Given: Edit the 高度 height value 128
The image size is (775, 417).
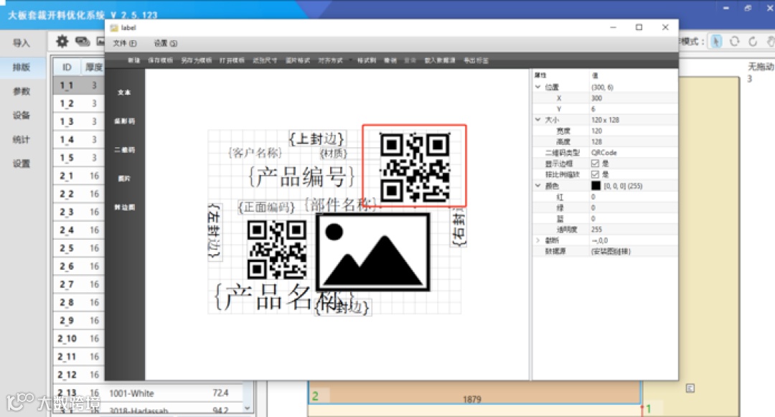Looking at the screenshot, I should tap(633, 142).
